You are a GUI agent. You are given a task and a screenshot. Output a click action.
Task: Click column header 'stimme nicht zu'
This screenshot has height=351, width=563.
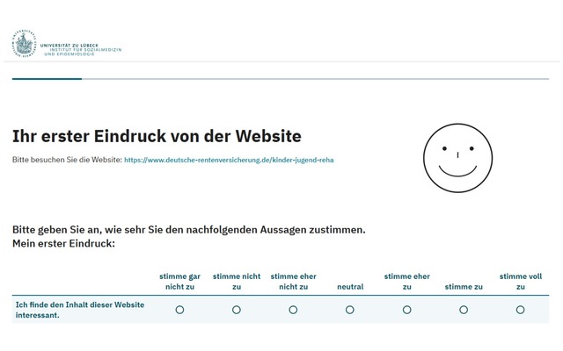coord(237,282)
